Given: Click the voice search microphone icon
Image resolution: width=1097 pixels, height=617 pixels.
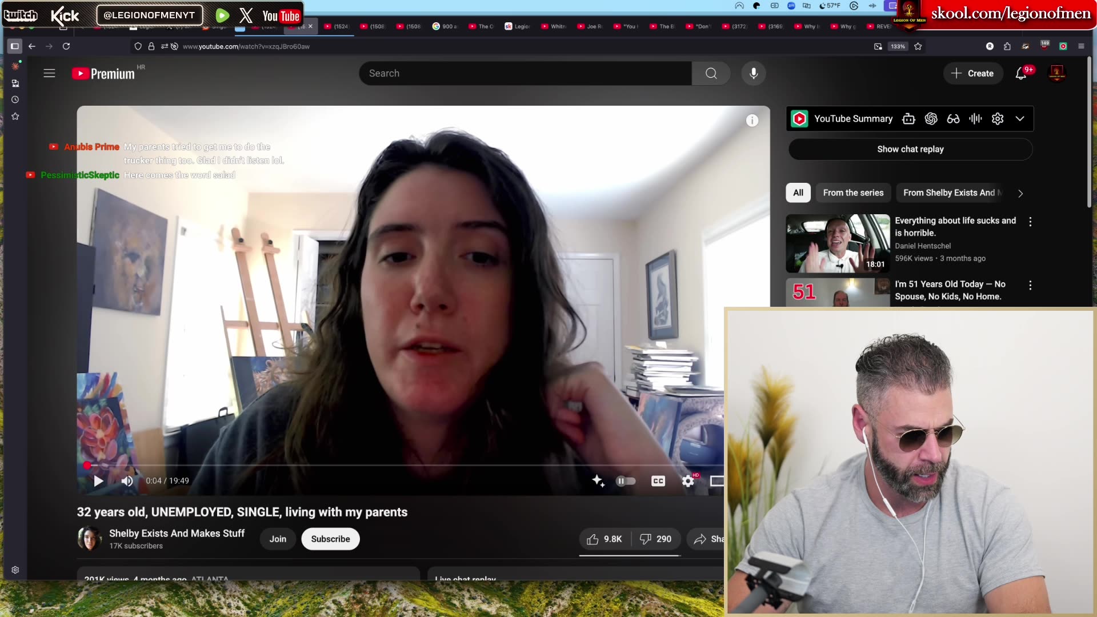Looking at the screenshot, I should [754, 73].
